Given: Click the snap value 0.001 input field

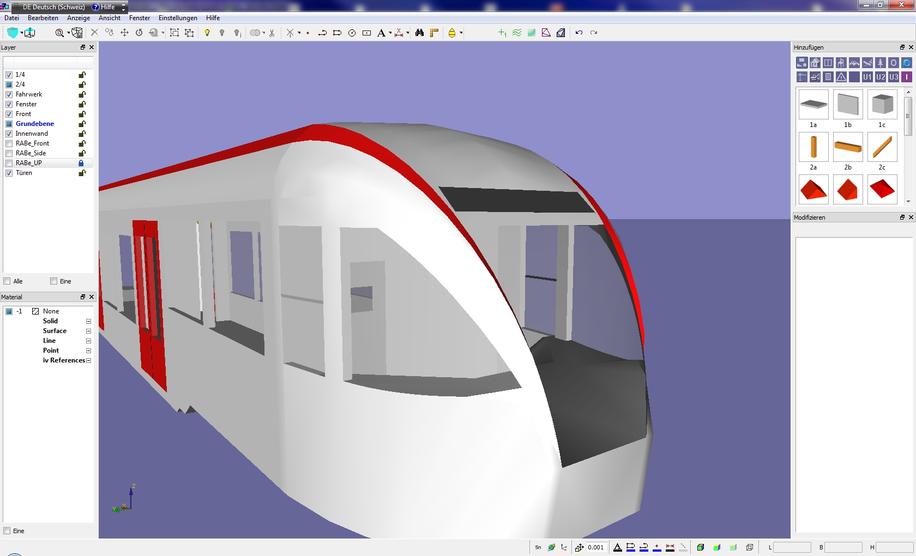Looking at the screenshot, I should (595, 547).
